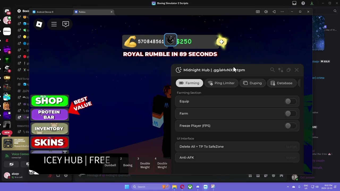This screenshot has height=191, width=340.
Task: Open the Discord gift icon
Action: pos(250,176)
